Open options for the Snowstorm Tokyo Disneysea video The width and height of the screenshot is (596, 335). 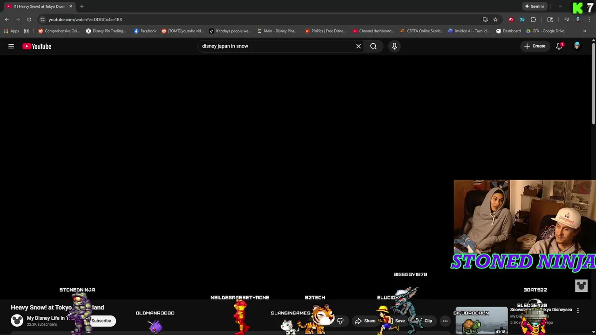coord(578,310)
